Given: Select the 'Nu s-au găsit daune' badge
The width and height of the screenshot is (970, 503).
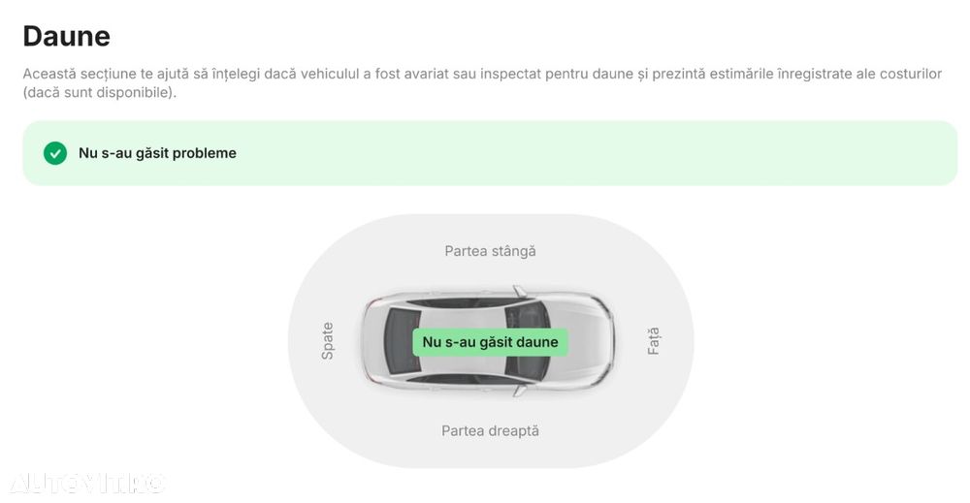Looking at the screenshot, I should pos(490,342).
